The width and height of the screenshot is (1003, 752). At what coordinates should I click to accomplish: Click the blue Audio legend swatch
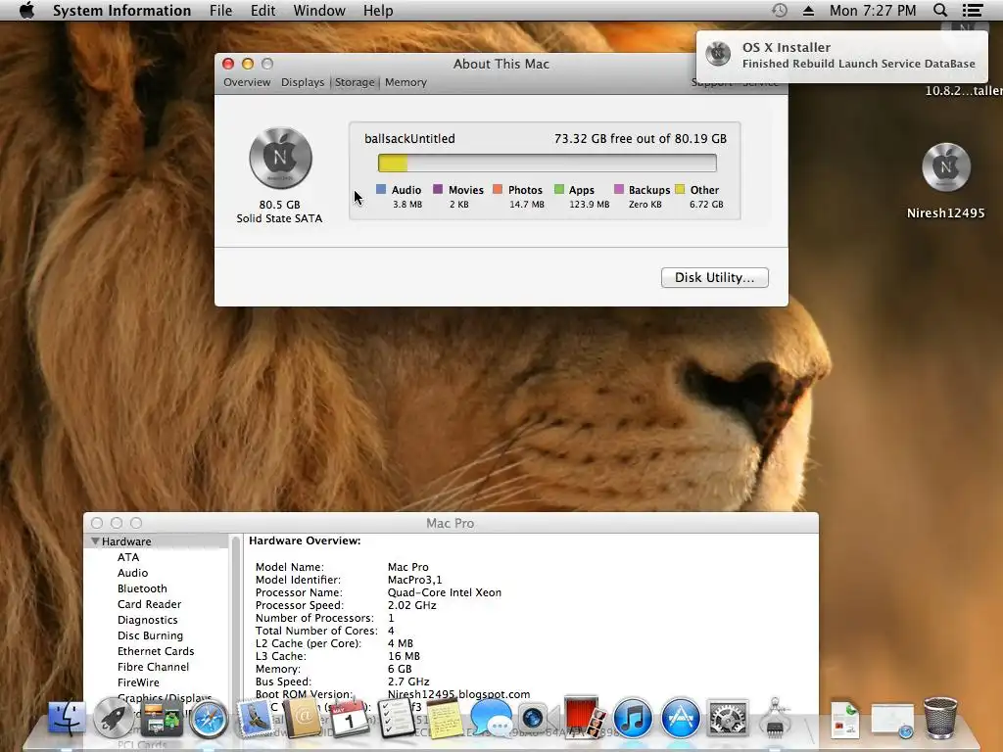point(381,189)
